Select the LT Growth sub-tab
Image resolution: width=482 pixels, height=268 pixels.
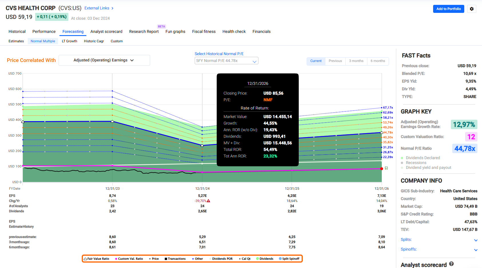[69, 41]
